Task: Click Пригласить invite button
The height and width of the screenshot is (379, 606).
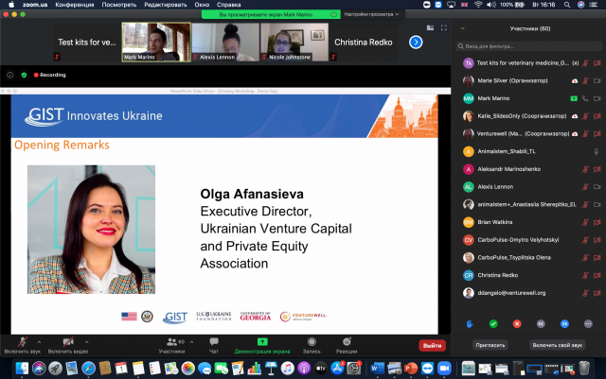Action: (490, 345)
